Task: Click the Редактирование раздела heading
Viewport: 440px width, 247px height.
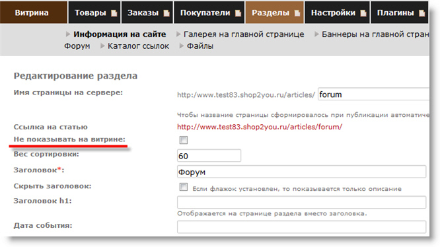Action: (x=75, y=76)
